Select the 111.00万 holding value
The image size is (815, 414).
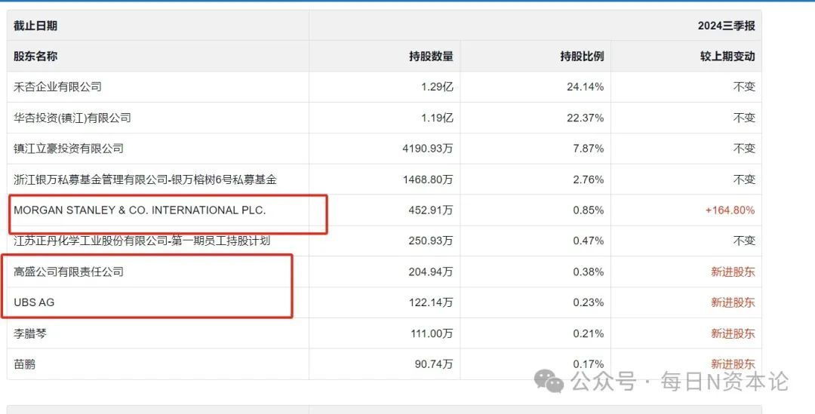click(432, 333)
